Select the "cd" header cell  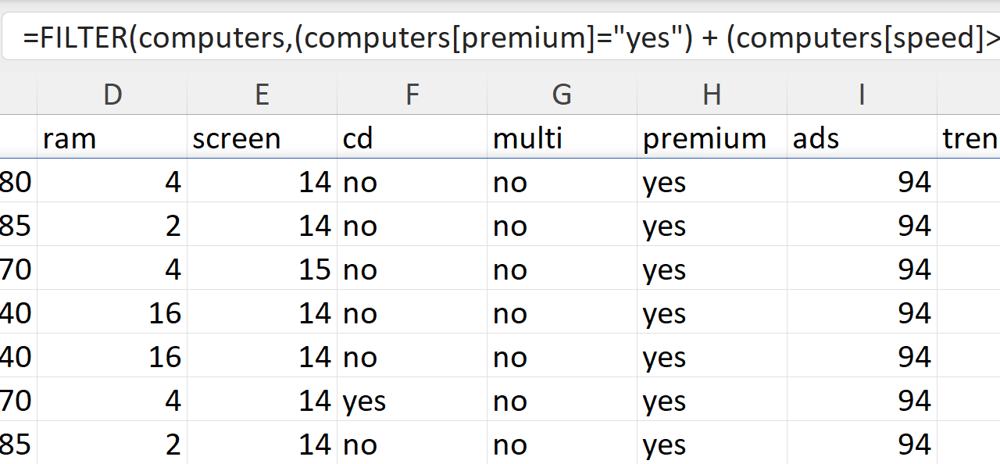tap(412, 138)
